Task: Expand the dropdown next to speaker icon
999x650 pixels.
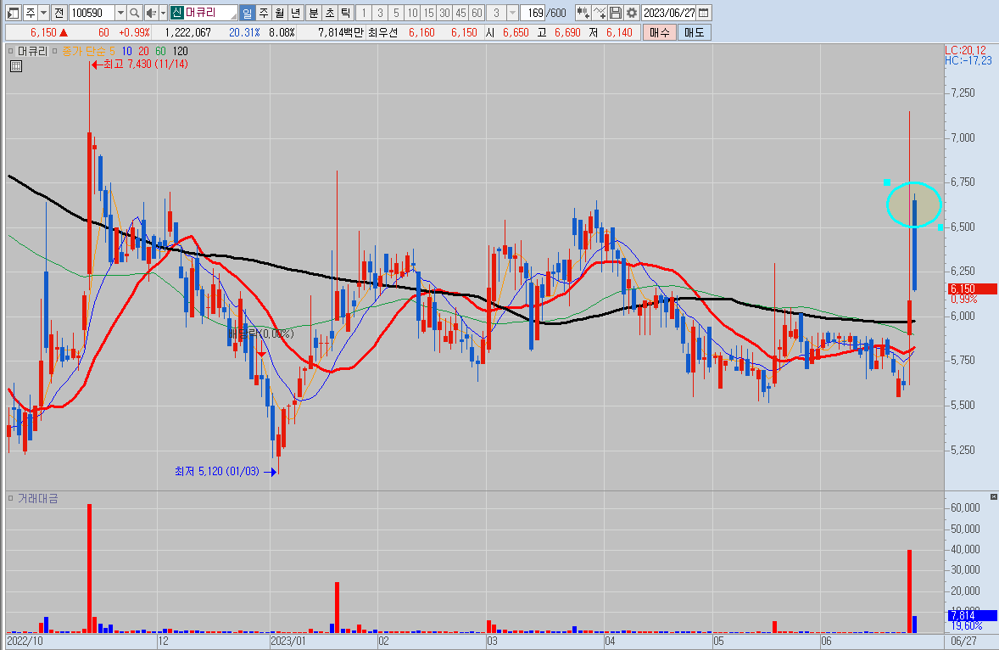Action: coord(163,13)
